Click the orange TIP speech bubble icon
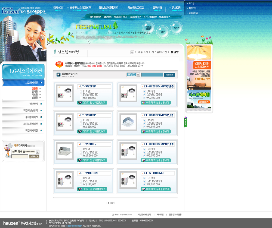The width and height of the screenshot is (272, 228). 59,64
